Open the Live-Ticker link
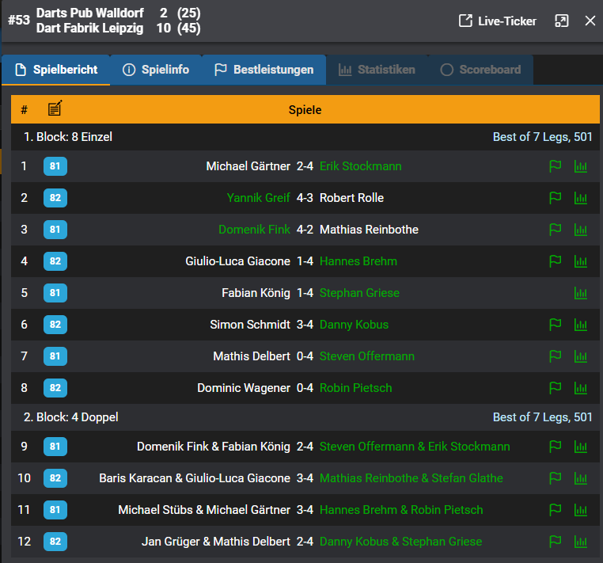Viewport: 603px width, 563px height. (498, 21)
